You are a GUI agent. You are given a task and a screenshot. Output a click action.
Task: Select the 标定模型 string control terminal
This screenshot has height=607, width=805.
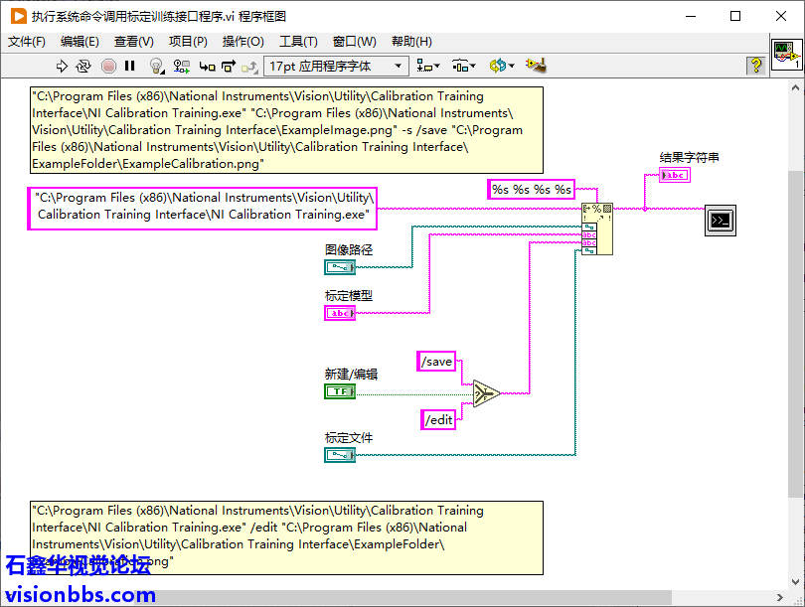point(340,313)
